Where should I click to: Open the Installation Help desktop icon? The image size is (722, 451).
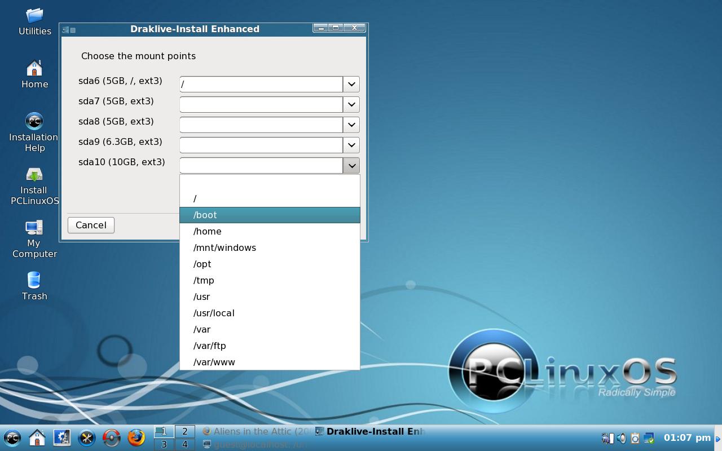(34, 132)
